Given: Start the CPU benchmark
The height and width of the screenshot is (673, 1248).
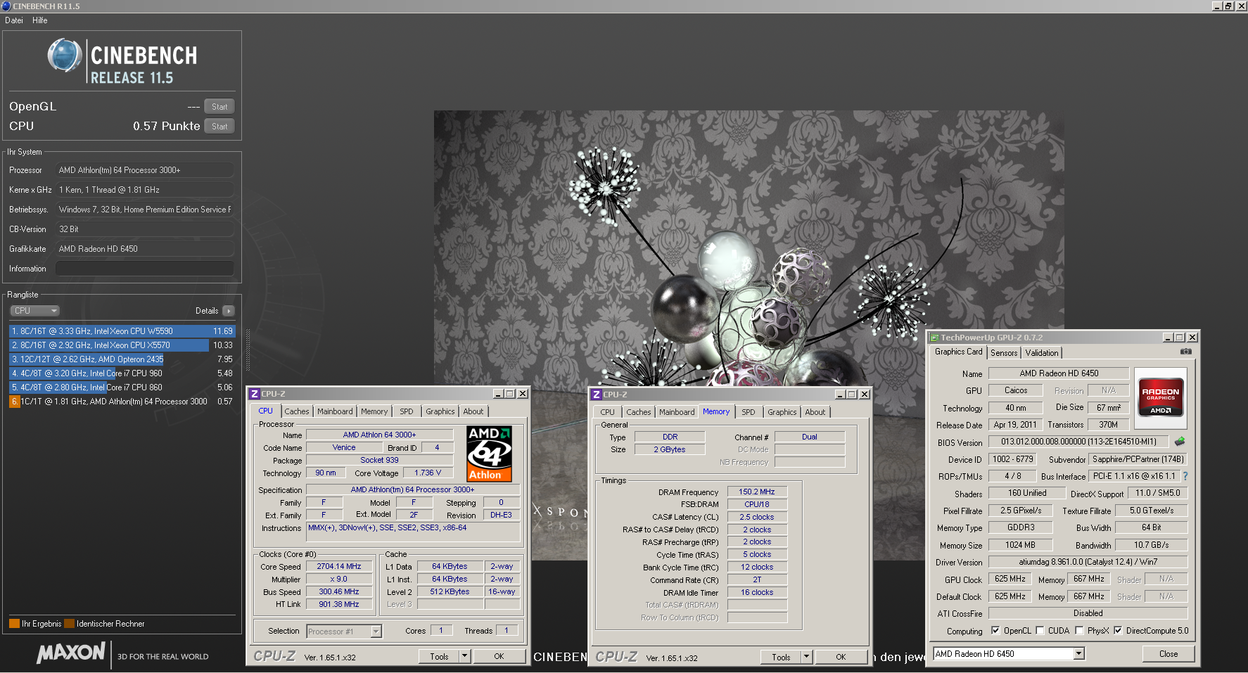Looking at the screenshot, I should click(219, 127).
